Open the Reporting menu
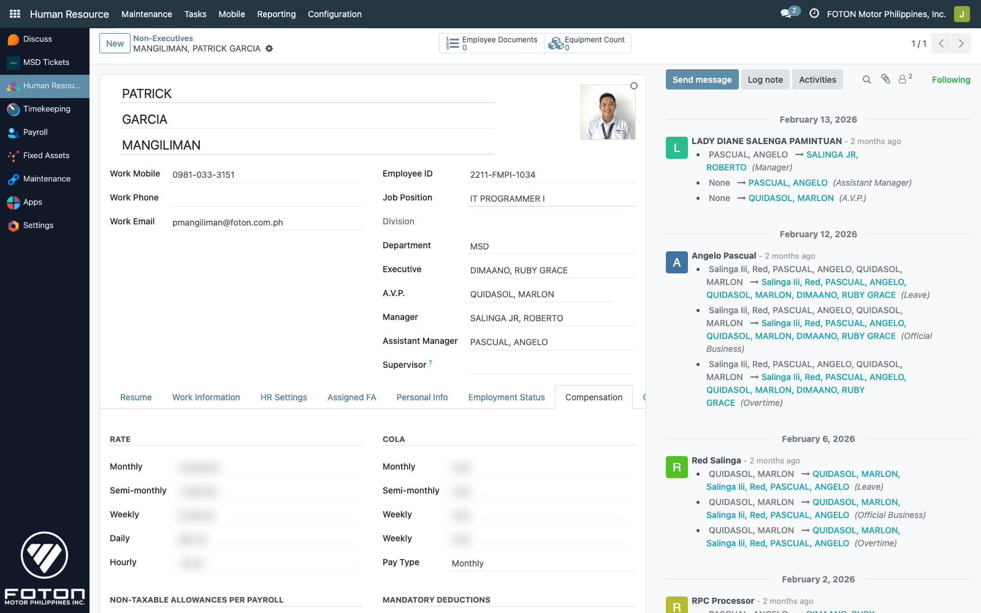The height and width of the screenshot is (613, 981). [276, 14]
